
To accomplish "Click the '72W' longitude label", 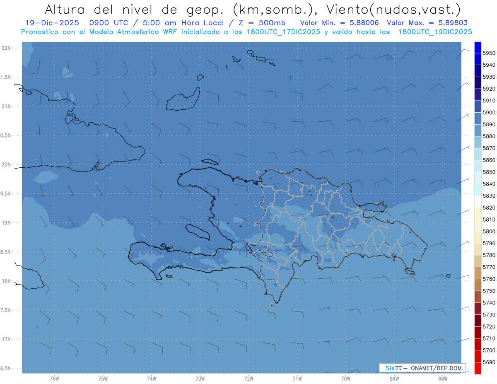I will 249,378.
